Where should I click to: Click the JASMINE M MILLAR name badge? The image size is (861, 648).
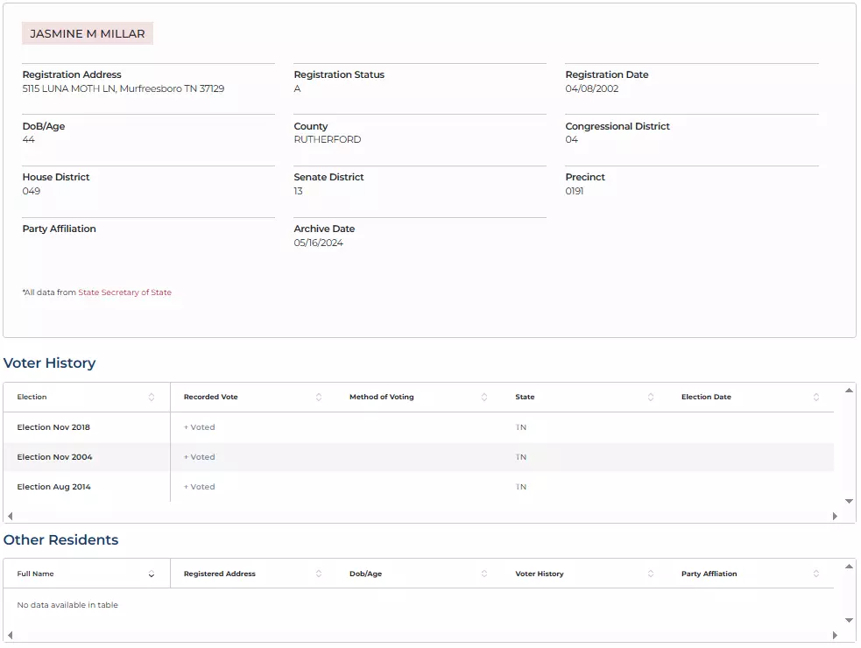[88, 33]
